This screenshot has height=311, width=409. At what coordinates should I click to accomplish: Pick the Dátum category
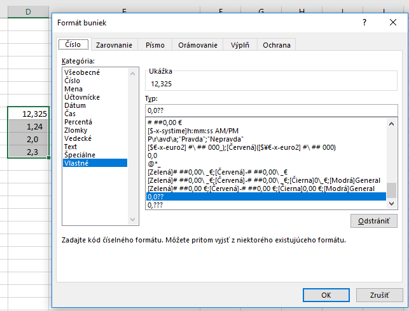pyautogui.click(x=75, y=106)
